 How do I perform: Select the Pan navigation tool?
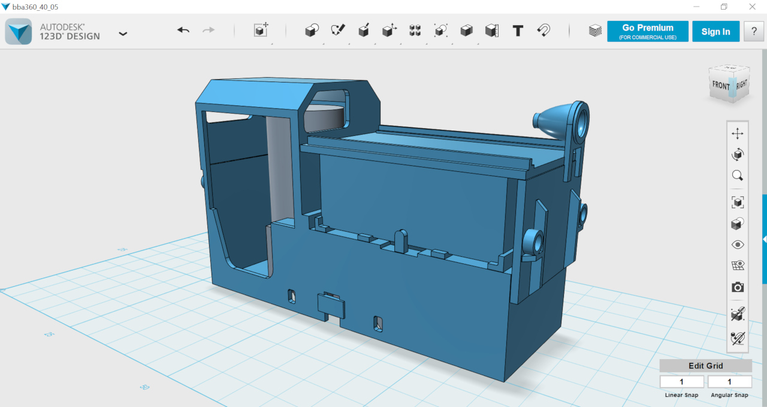(x=738, y=133)
